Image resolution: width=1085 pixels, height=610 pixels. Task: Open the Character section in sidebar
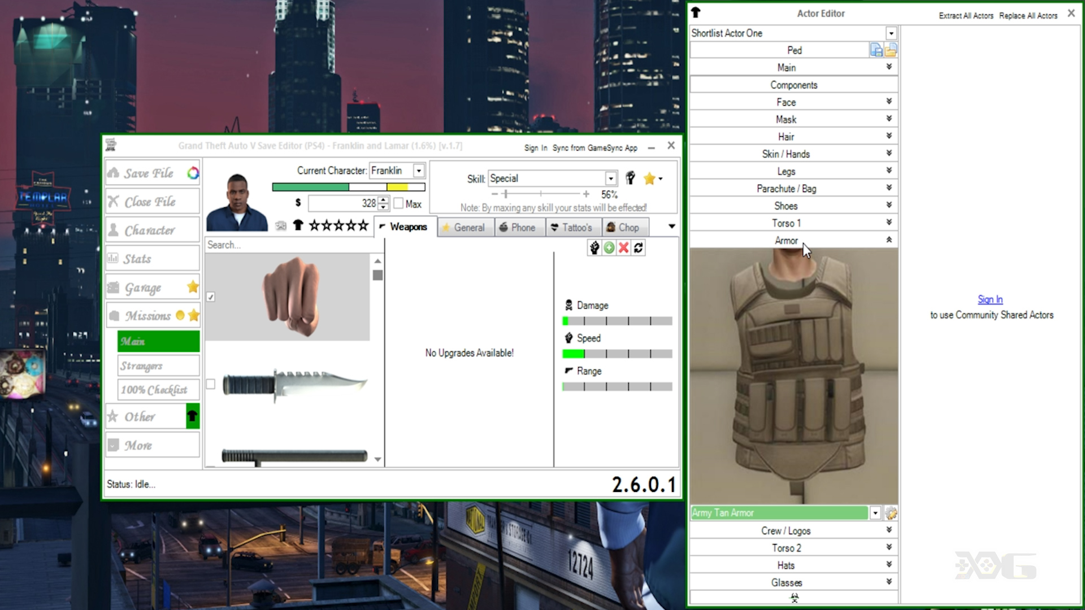153,230
